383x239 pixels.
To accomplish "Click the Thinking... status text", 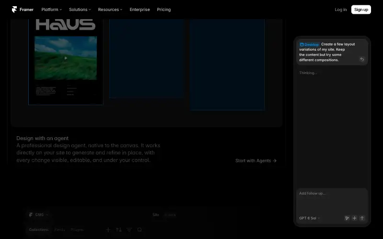I will tap(308, 73).
